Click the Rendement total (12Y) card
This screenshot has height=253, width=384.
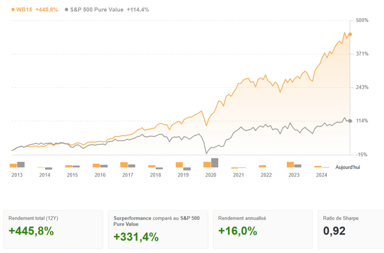53,229
